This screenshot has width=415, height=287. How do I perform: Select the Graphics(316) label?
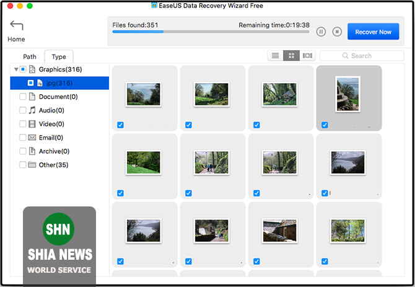tap(60, 69)
